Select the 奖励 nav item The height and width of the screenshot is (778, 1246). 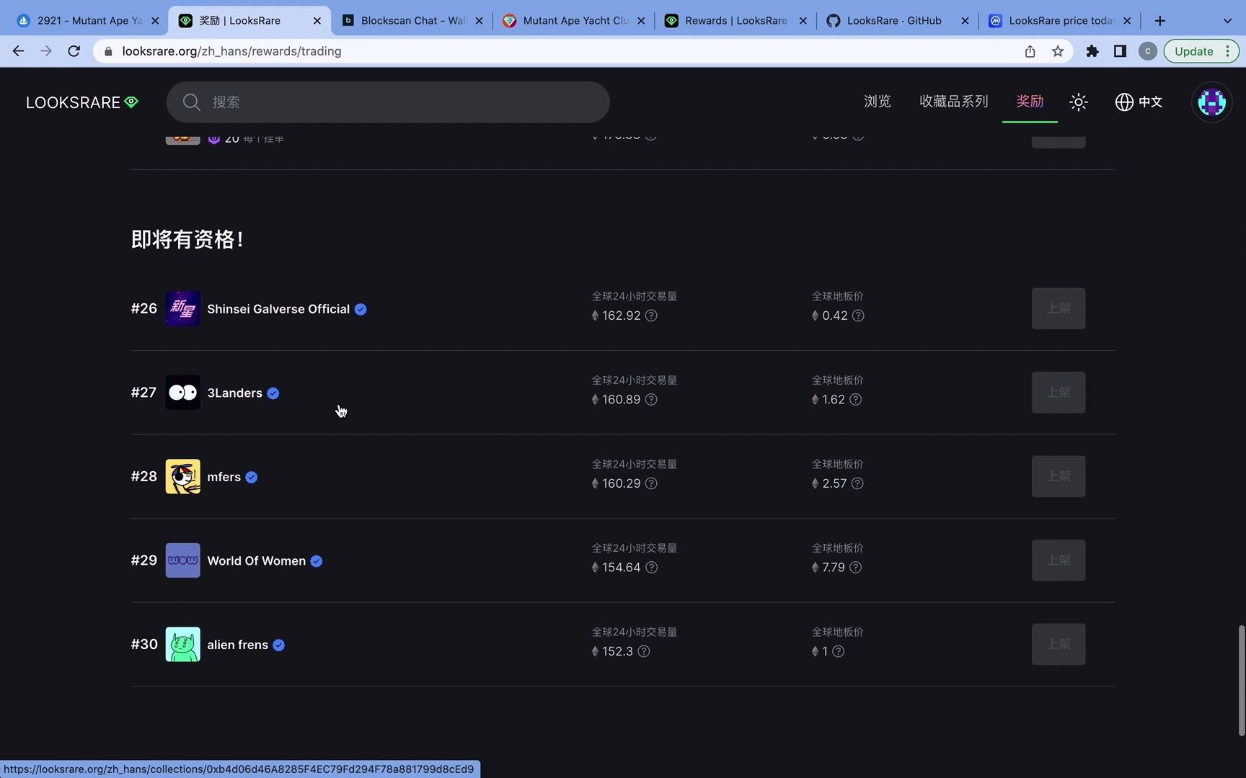click(1030, 102)
